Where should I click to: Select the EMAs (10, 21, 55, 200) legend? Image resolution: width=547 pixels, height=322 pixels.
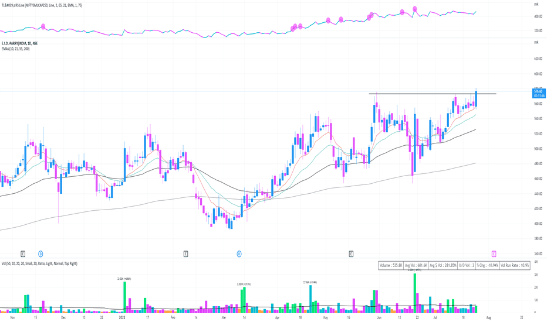pos(15,49)
